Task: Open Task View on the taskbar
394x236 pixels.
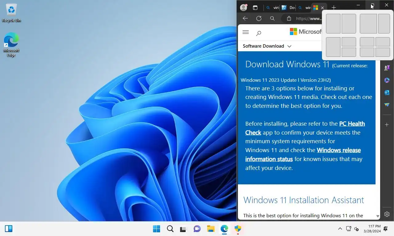Action: [x=183, y=229]
